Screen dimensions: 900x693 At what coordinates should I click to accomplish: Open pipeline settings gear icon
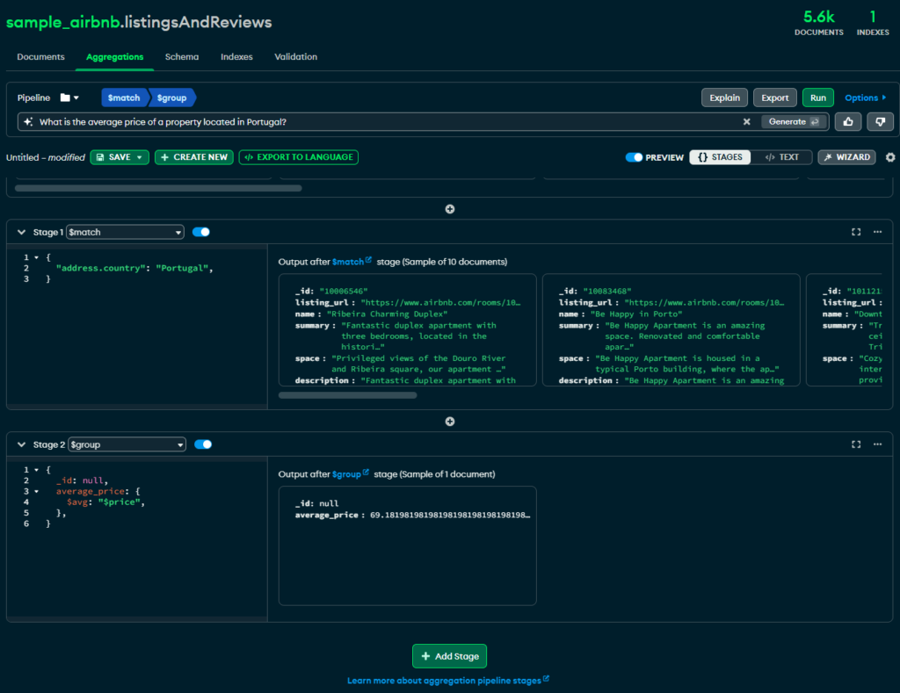(x=890, y=157)
